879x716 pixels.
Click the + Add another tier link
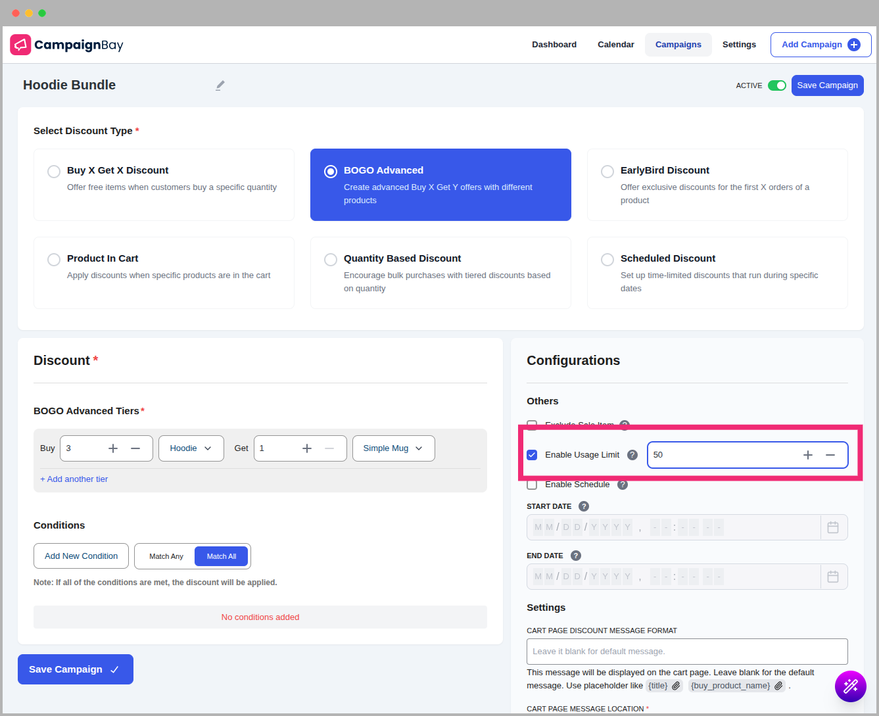pos(74,479)
